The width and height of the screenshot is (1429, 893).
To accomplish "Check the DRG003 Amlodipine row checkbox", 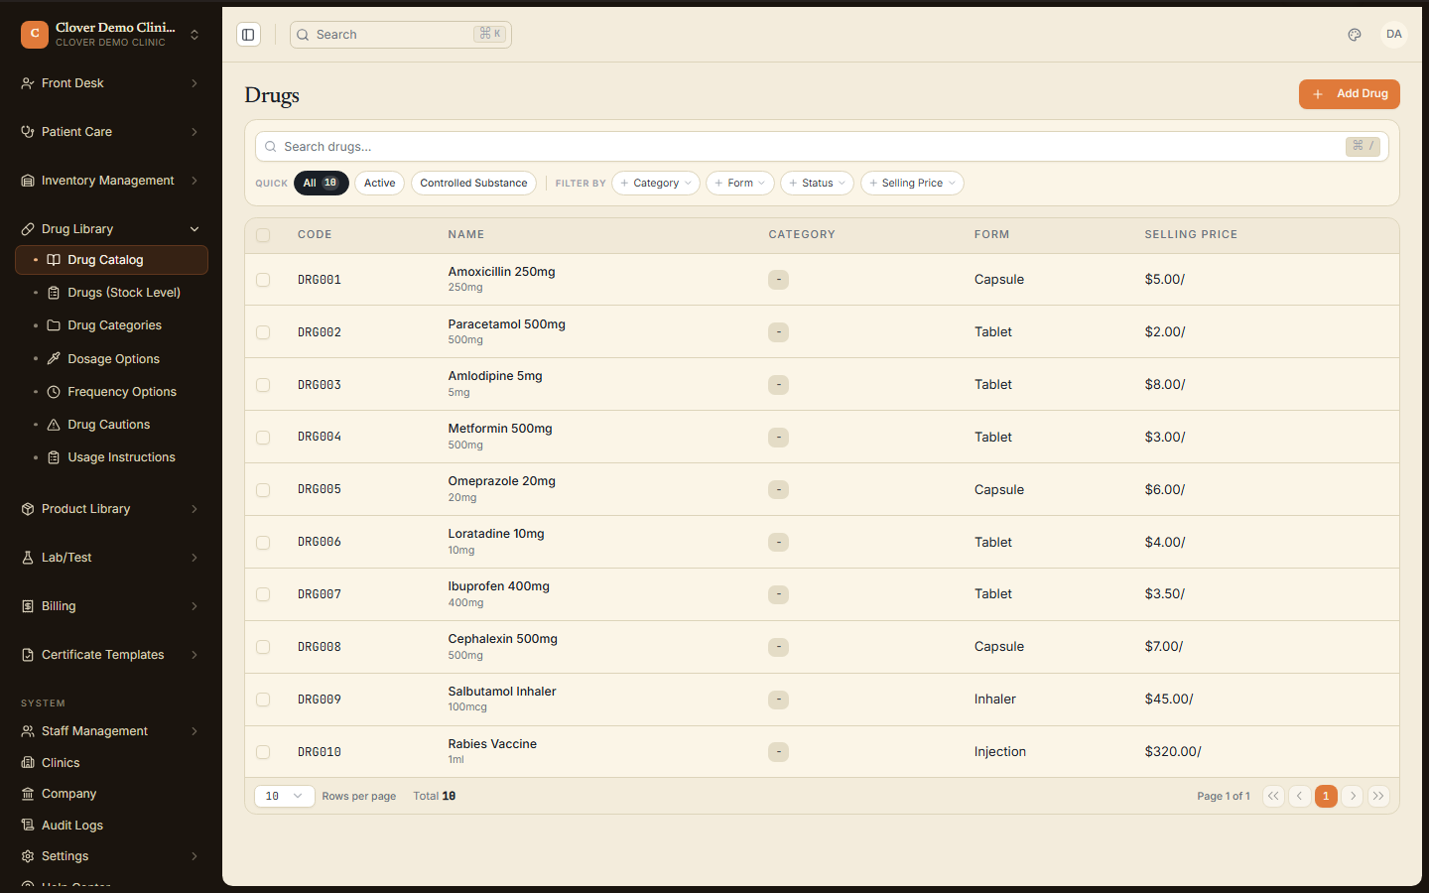I will 263,385.
